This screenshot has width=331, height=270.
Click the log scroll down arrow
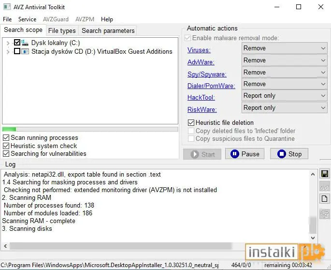(x=313, y=238)
